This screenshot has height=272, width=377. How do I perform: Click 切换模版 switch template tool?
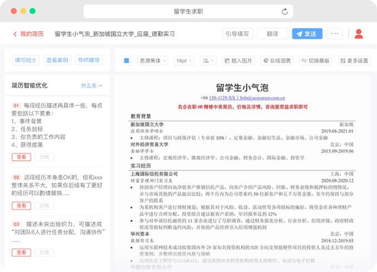(315, 61)
